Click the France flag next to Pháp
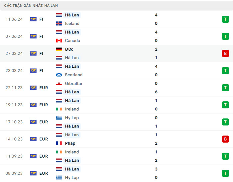The height and width of the screenshot is (182, 233). point(59,143)
